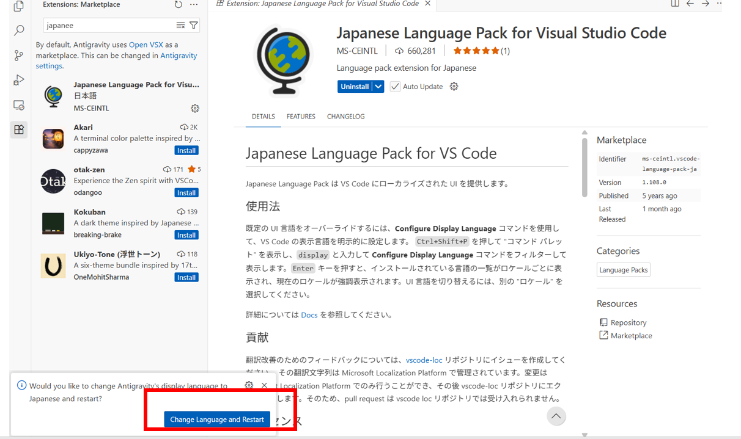741x439 pixels.
Task: Click inside the extension search input field
Action: point(104,25)
